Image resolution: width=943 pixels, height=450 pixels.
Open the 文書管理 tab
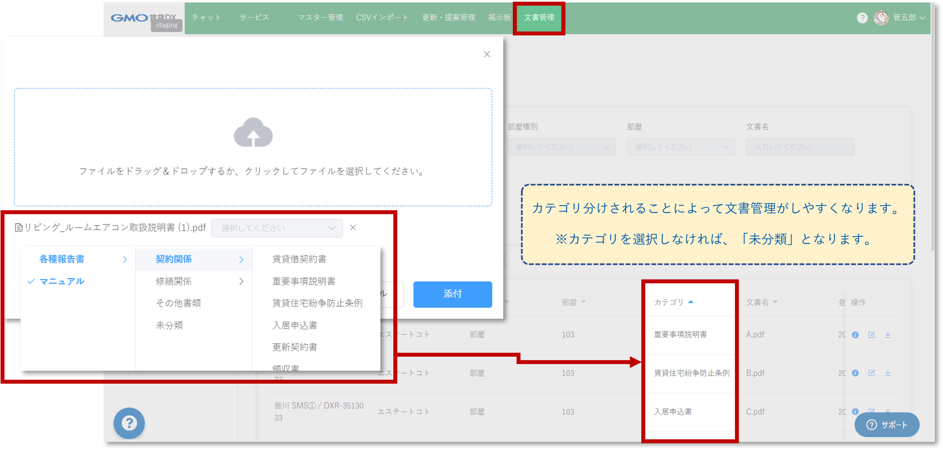tap(539, 17)
